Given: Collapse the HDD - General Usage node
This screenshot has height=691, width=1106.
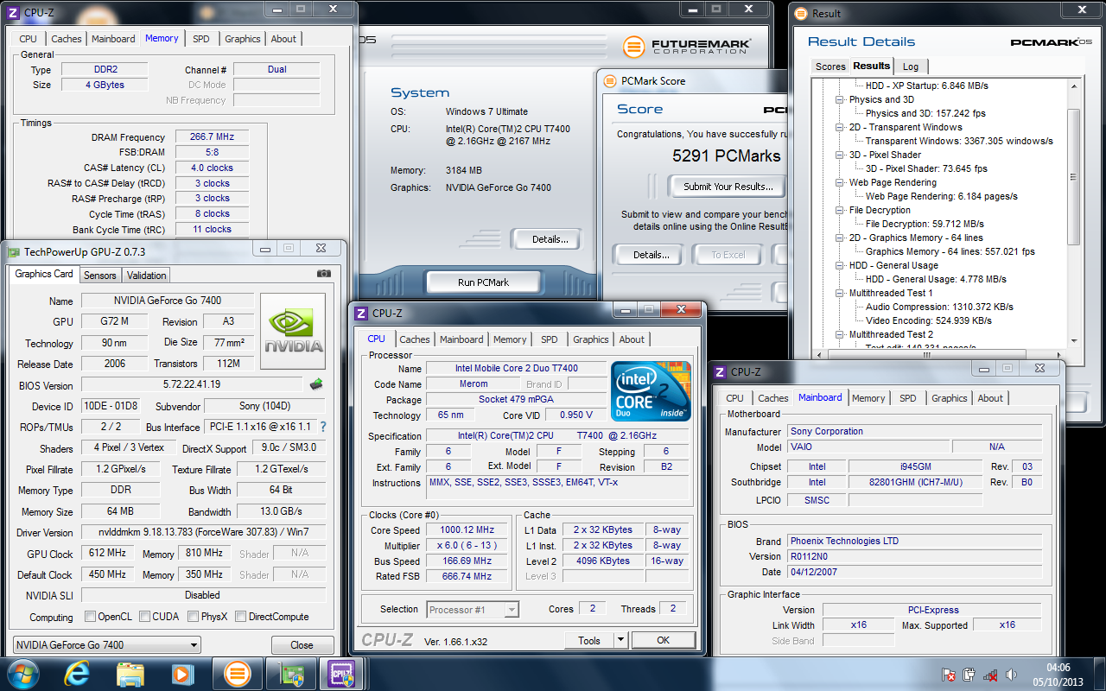Looking at the screenshot, I should (x=841, y=265).
